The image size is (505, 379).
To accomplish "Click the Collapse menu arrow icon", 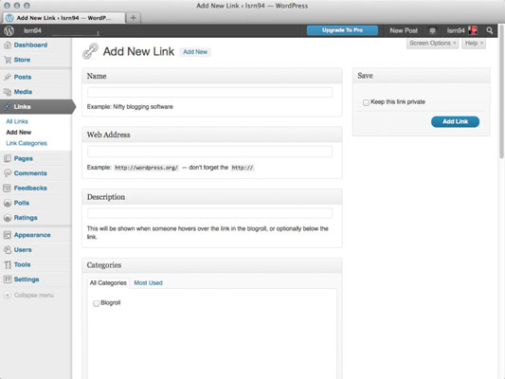I will tap(8, 295).
